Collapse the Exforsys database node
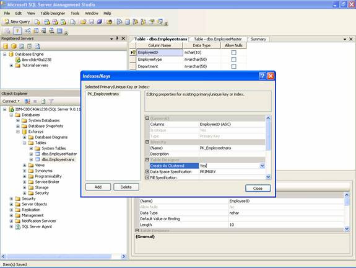 coord(18,132)
